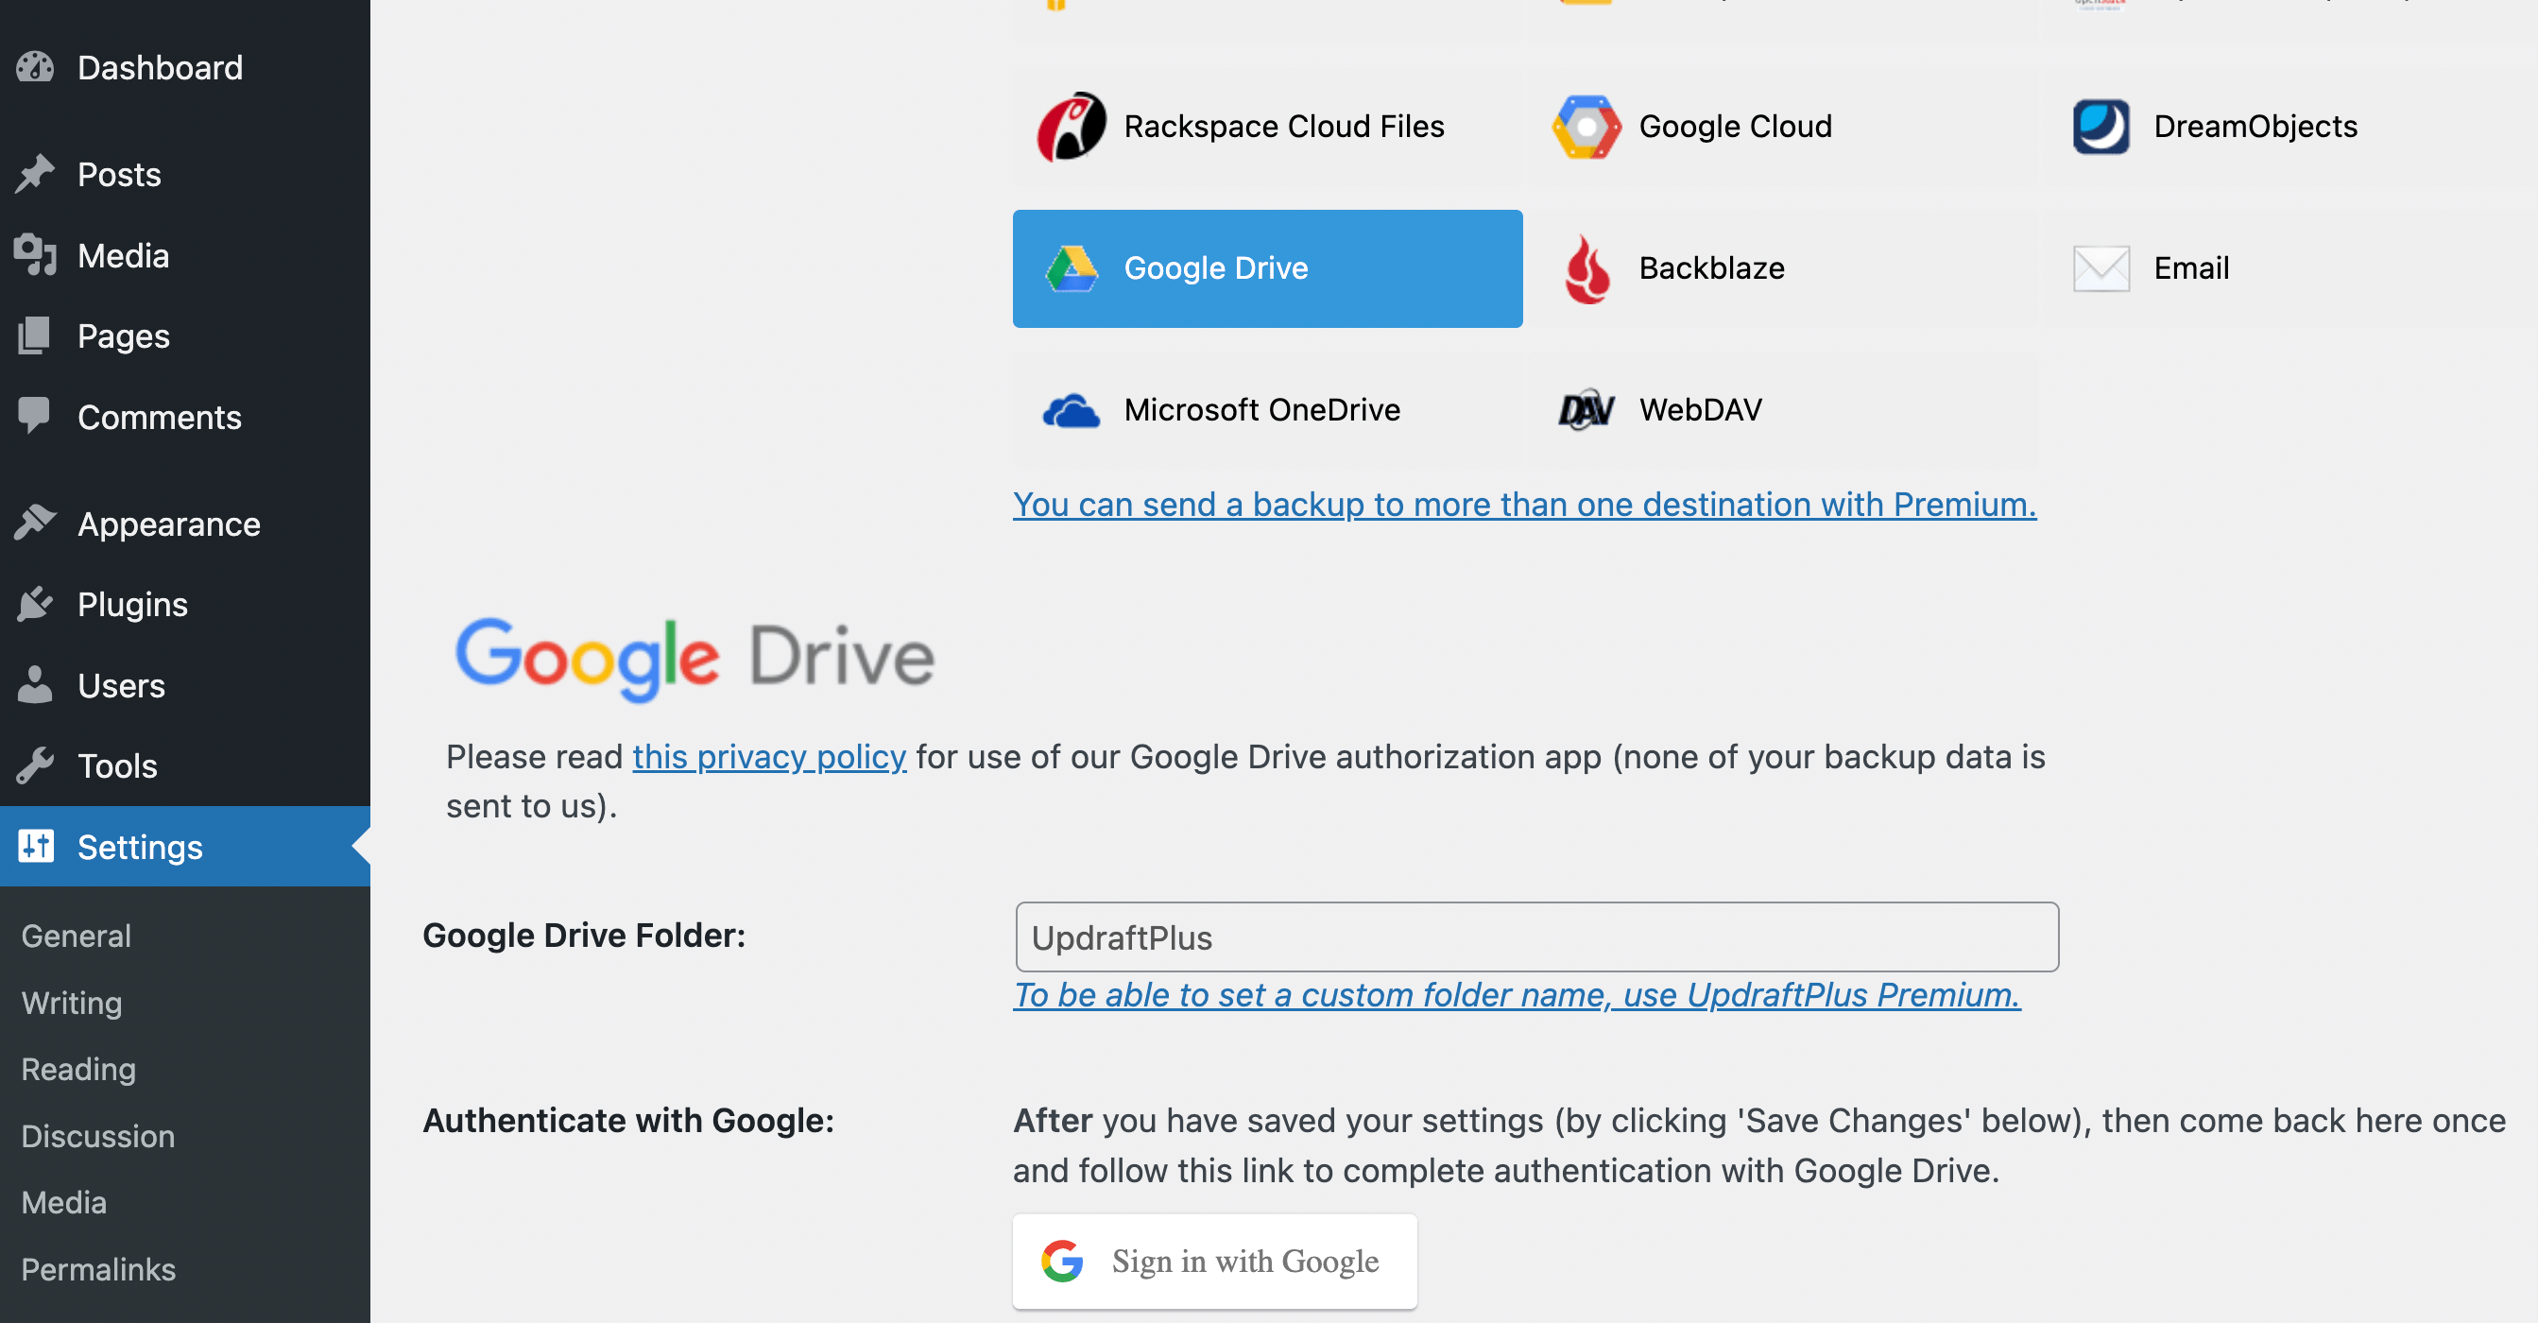The width and height of the screenshot is (2538, 1323).
Task: Select the WebDAV storage icon
Action: click(x=1586, y=410)
